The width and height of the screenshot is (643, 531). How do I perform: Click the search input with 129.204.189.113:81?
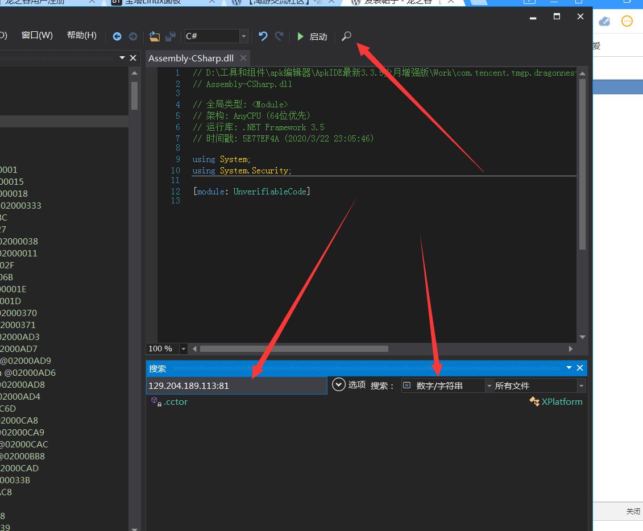tap(236, 385)
